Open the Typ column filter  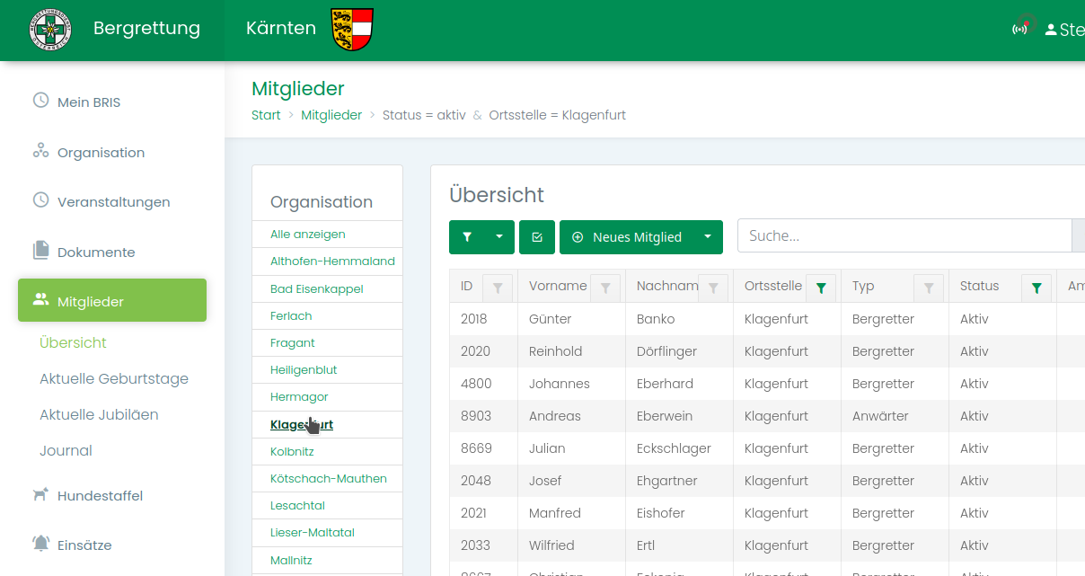pos(929,288)
